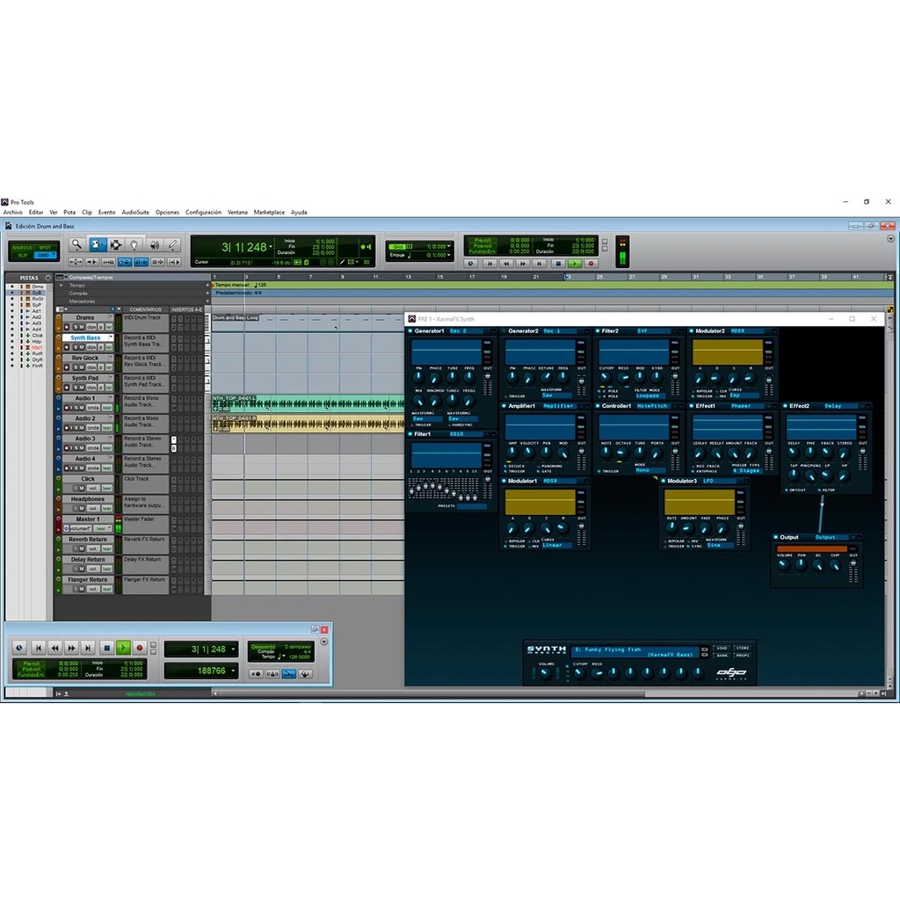900x900 pixels.
Task: Solo the Click track
Action: tap(76, 489)
